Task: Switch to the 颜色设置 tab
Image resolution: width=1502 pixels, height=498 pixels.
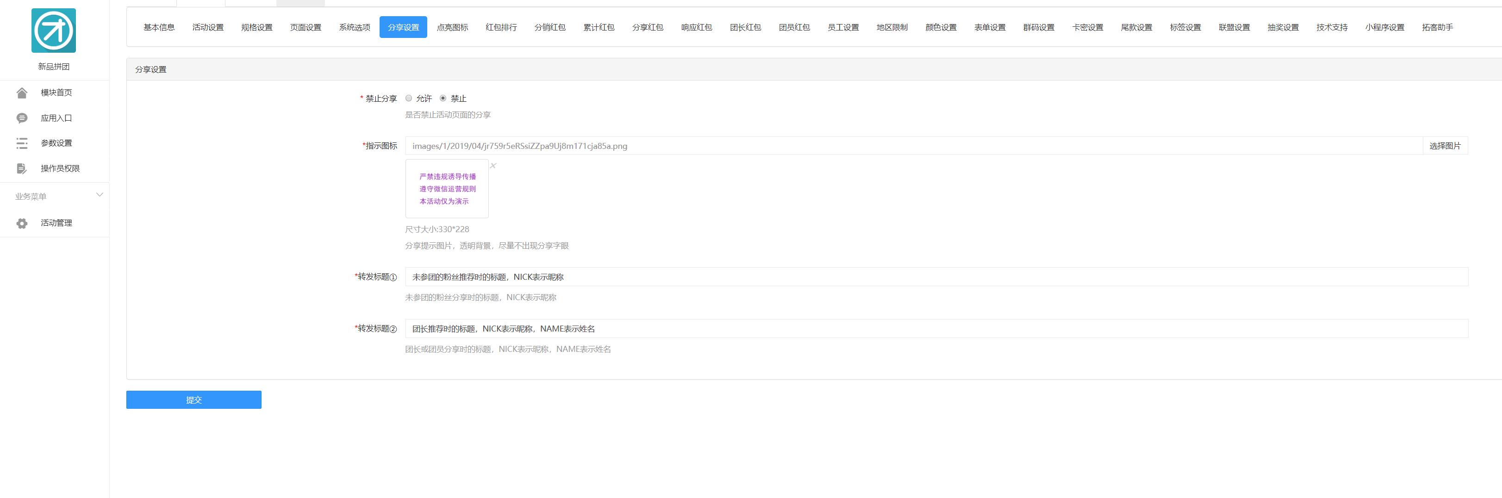Action: [x=941, y=27]
